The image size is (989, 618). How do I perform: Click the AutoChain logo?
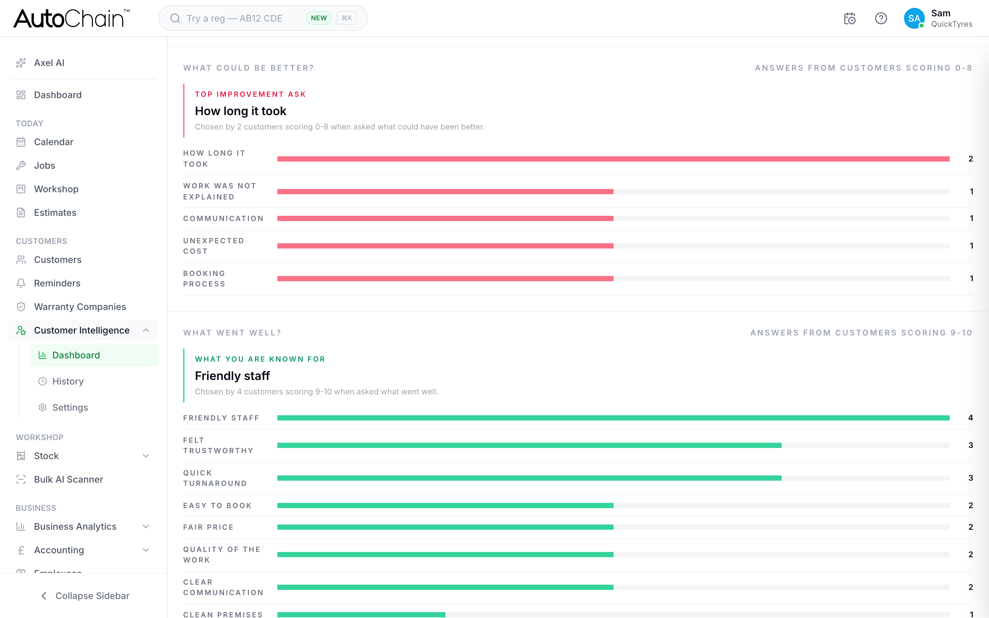coord(72,18)
